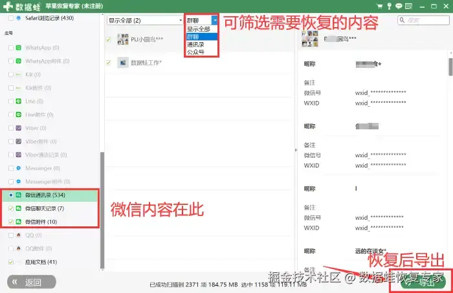Click the monitor menu icon in title bar

coord(408,6)
